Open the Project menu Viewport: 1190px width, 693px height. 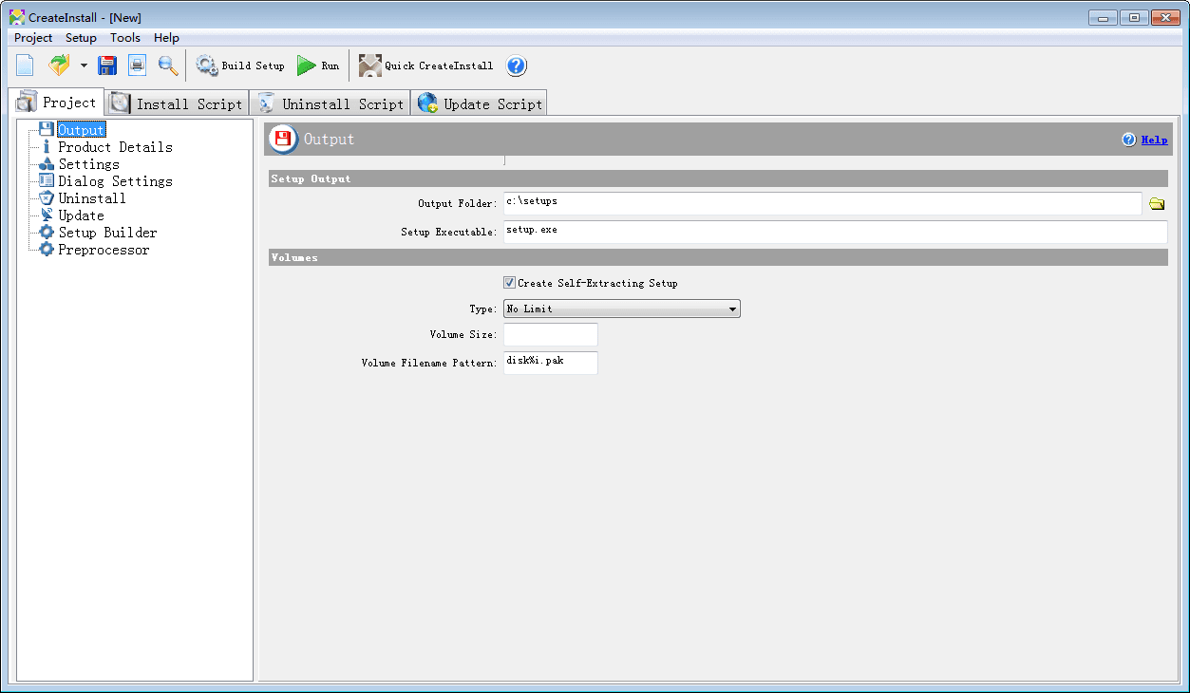[33, 38]
